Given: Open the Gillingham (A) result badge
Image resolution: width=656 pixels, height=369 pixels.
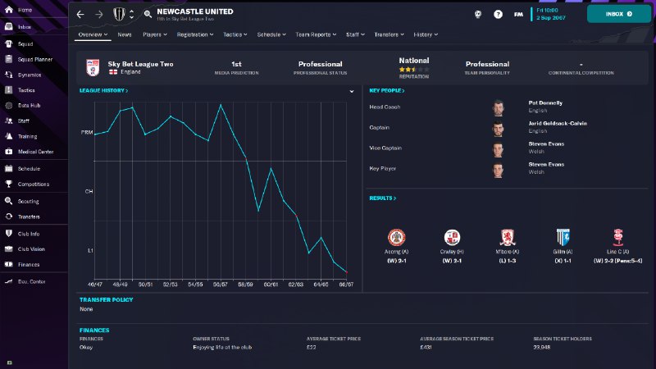Looking at the screenshot, I should (563, 237).
